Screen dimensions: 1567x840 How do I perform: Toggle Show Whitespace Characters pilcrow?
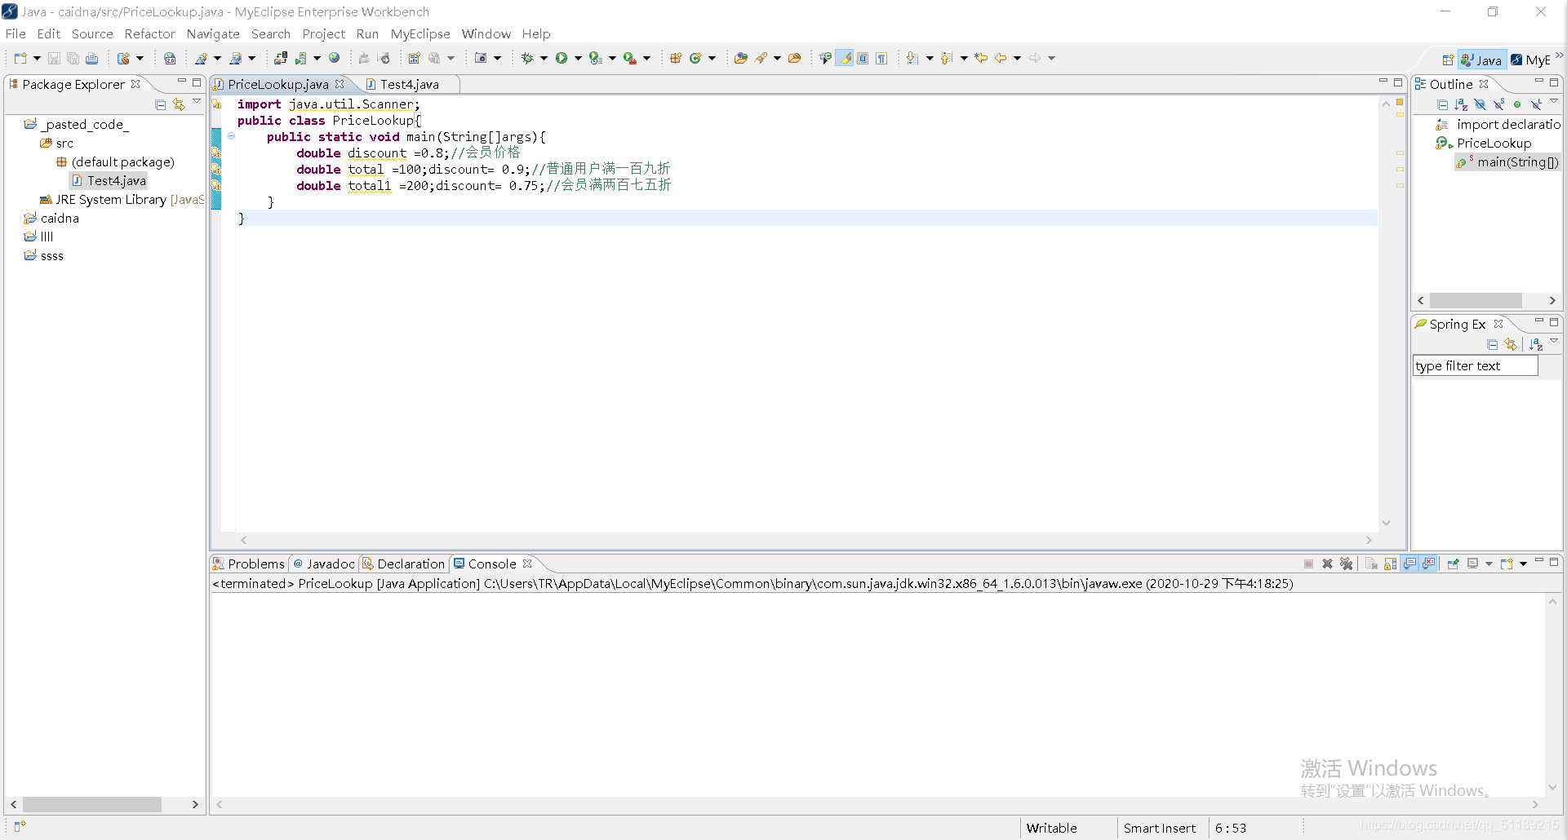click(881, 58)
